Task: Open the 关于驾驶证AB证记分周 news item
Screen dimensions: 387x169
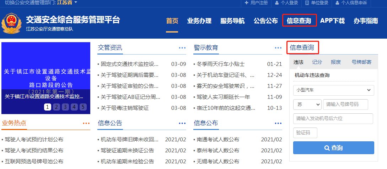Action: tap(130, 97)
